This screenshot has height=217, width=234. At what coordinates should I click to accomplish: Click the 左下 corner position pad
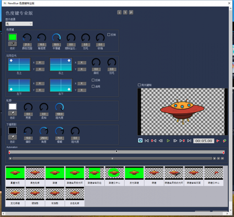19,85
